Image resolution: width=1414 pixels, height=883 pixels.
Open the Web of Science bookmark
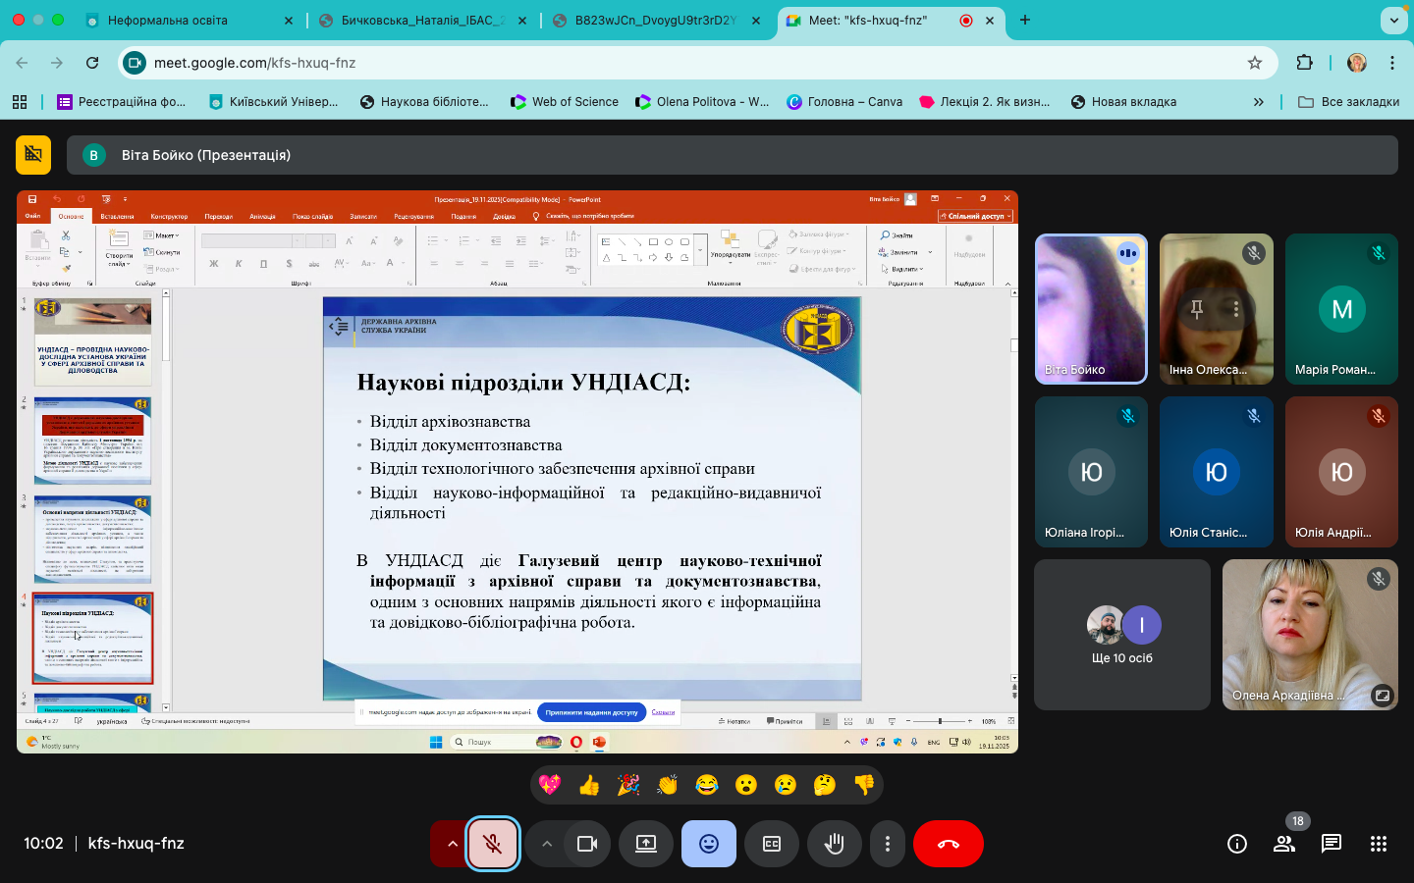[x=574, y=101]
